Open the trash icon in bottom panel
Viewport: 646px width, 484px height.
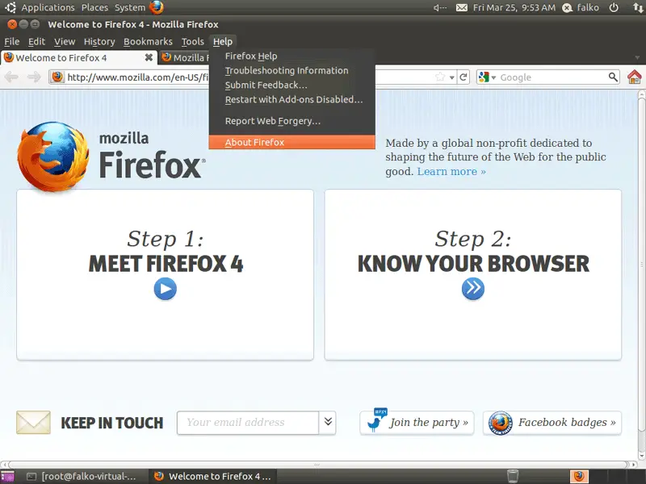pyautogui.click(x=513, y=476)
